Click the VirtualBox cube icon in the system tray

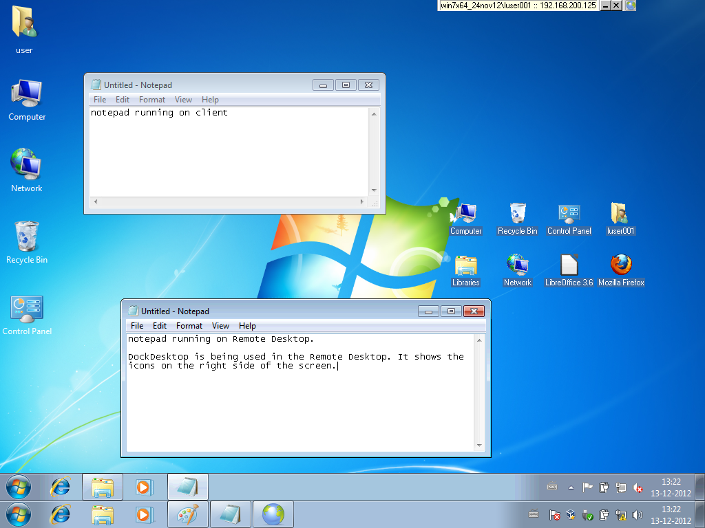(x=571, y=514)
